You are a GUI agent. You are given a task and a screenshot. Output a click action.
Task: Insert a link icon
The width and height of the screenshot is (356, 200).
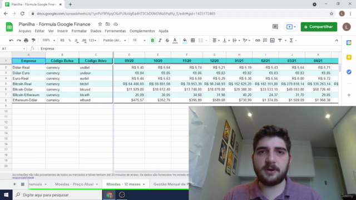pyautogui.click(x=258, y=41)
